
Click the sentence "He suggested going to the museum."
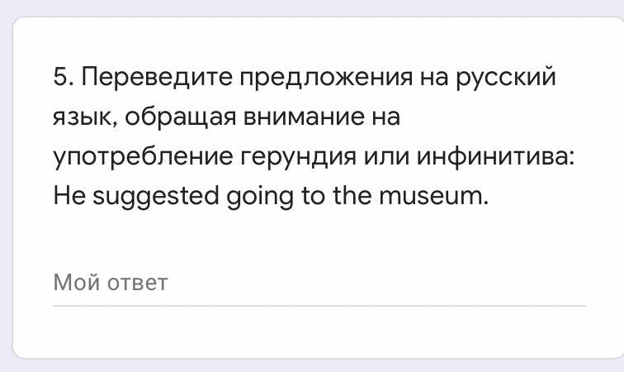tap(271, 196)
